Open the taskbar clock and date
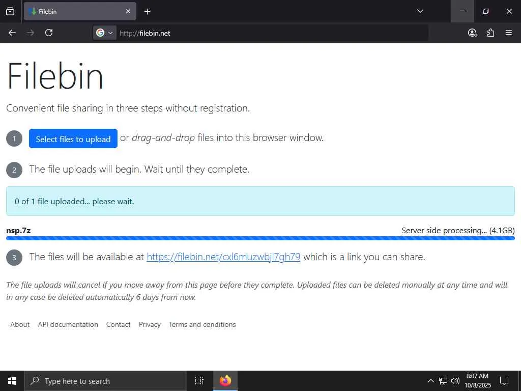This screenshot has width=521, height=391. [477, 381]
